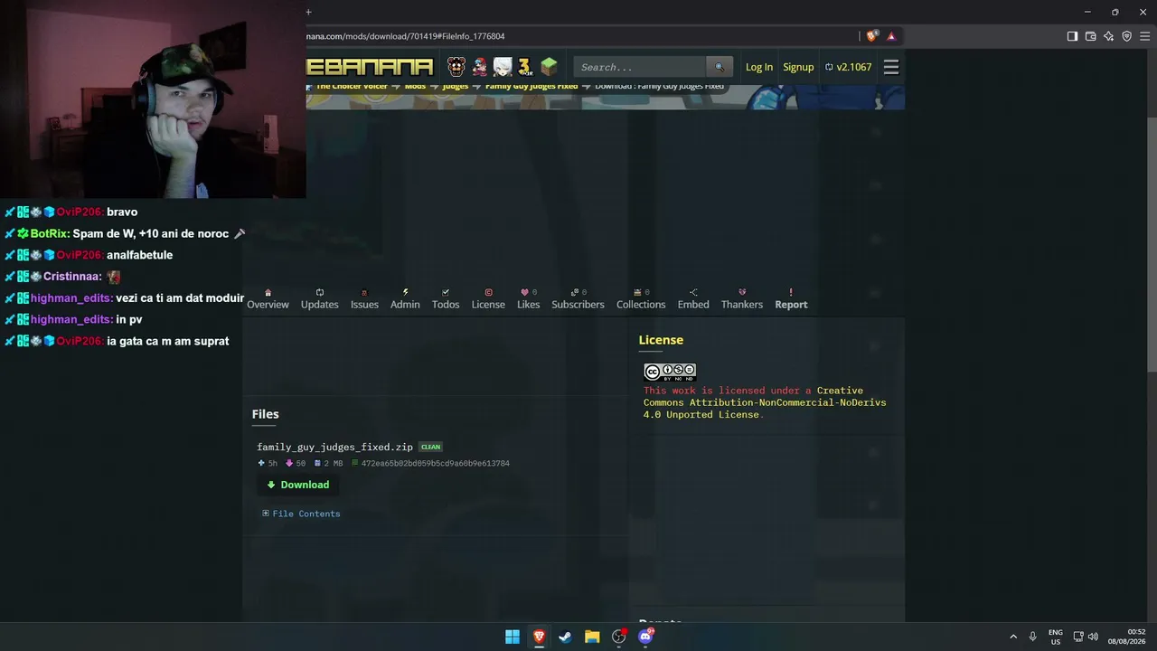Open OBS Studio from the taskbar

[x=618, y=637]
